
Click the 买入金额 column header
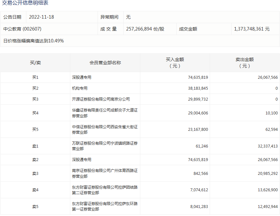tap(175, 63)
